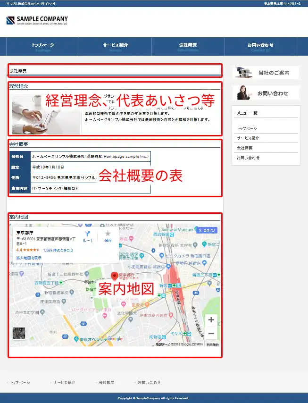This screenshot has height=403, width=308.
Task: Click 会社概要 link in the footer
Action: [x=106, y=382]
